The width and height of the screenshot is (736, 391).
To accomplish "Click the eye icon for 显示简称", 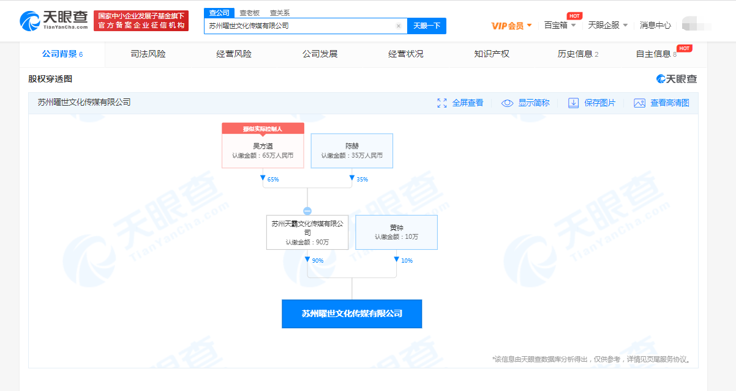I will coord(507,103).
